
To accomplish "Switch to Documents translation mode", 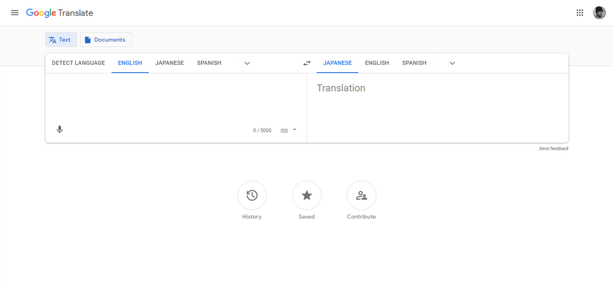I will 106,40.
